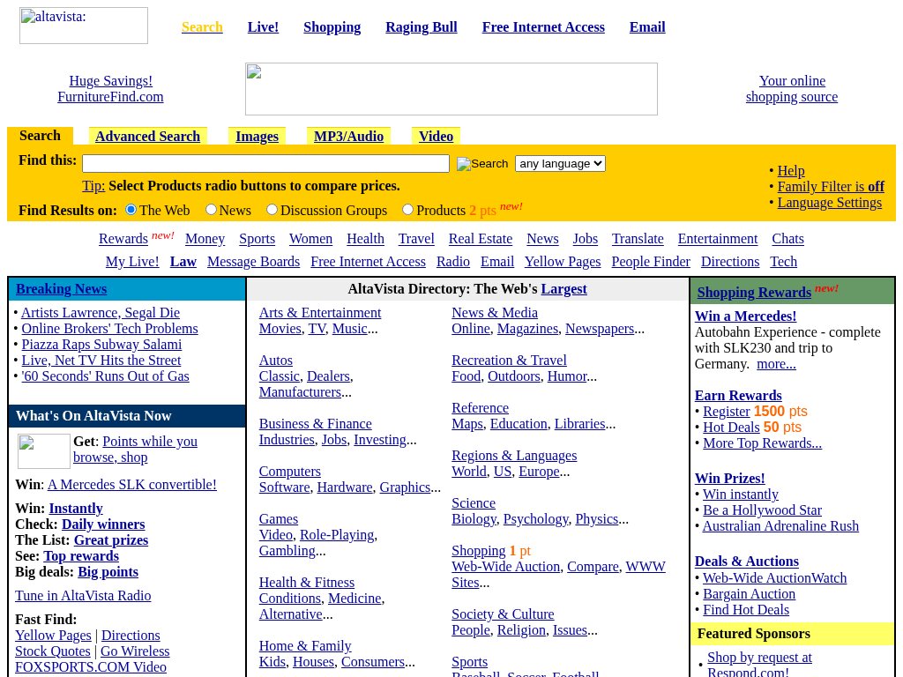Viewport: 903px width, 677px height.
Task: Open Free Internet Access top navigation link
Action: (x=543, y=27)
